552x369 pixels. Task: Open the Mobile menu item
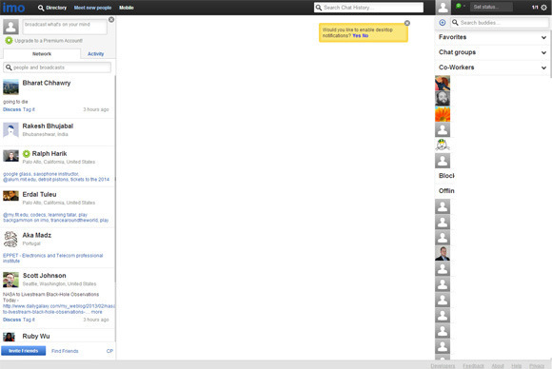click(126, 8)
